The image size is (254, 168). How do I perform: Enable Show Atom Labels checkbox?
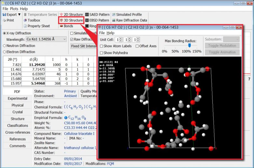coord(102,46)
